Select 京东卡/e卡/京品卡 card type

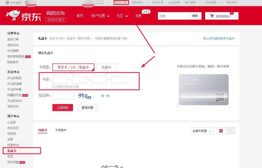tap(73, 67)
